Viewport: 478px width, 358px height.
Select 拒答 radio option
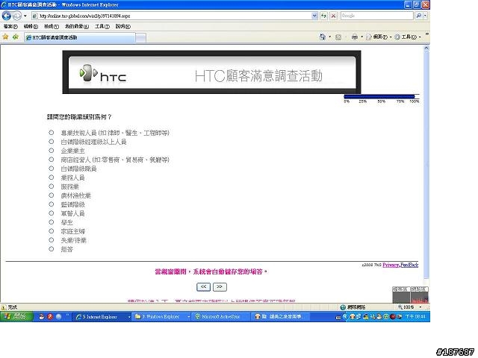[52, 249]
